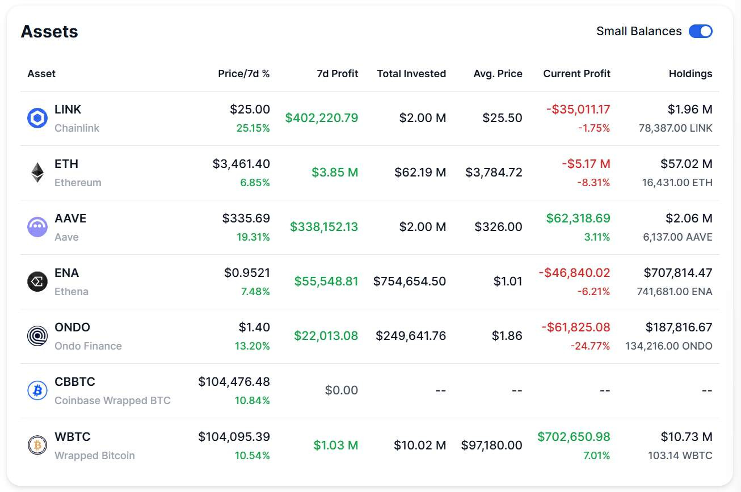
Task: Click the Wrapped Bitcoin WBTC icon
Action: click(x=37, y=445)
